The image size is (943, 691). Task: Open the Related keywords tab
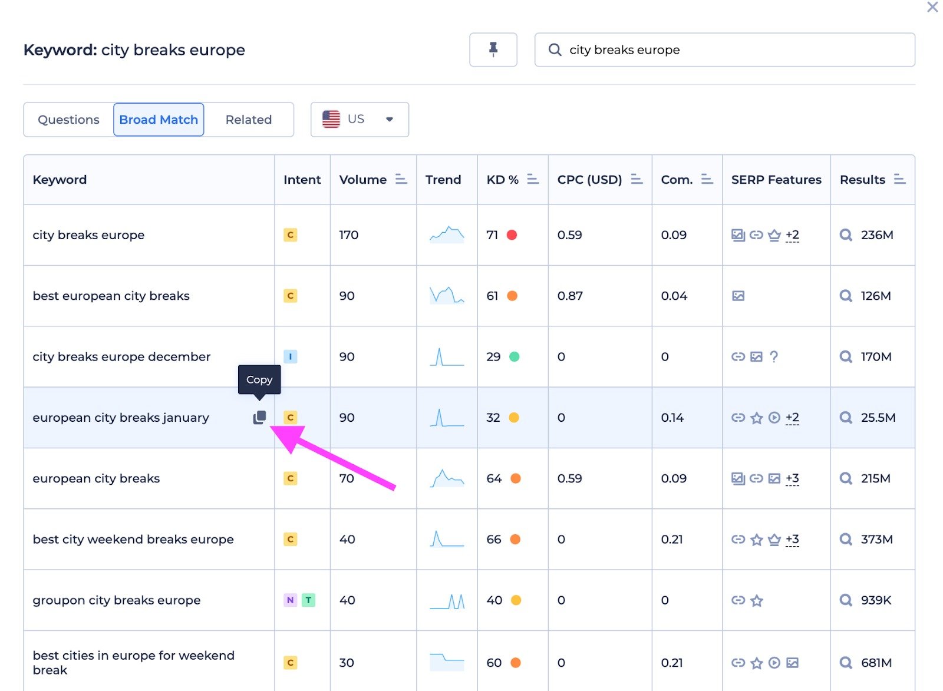(x=248, y=120)
